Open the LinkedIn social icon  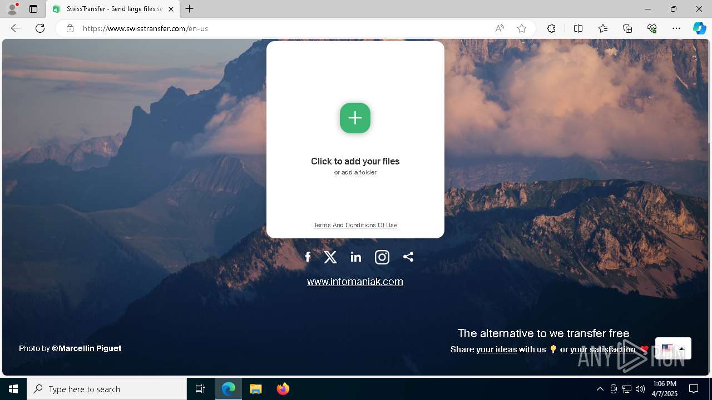click(x=356, y=257)
